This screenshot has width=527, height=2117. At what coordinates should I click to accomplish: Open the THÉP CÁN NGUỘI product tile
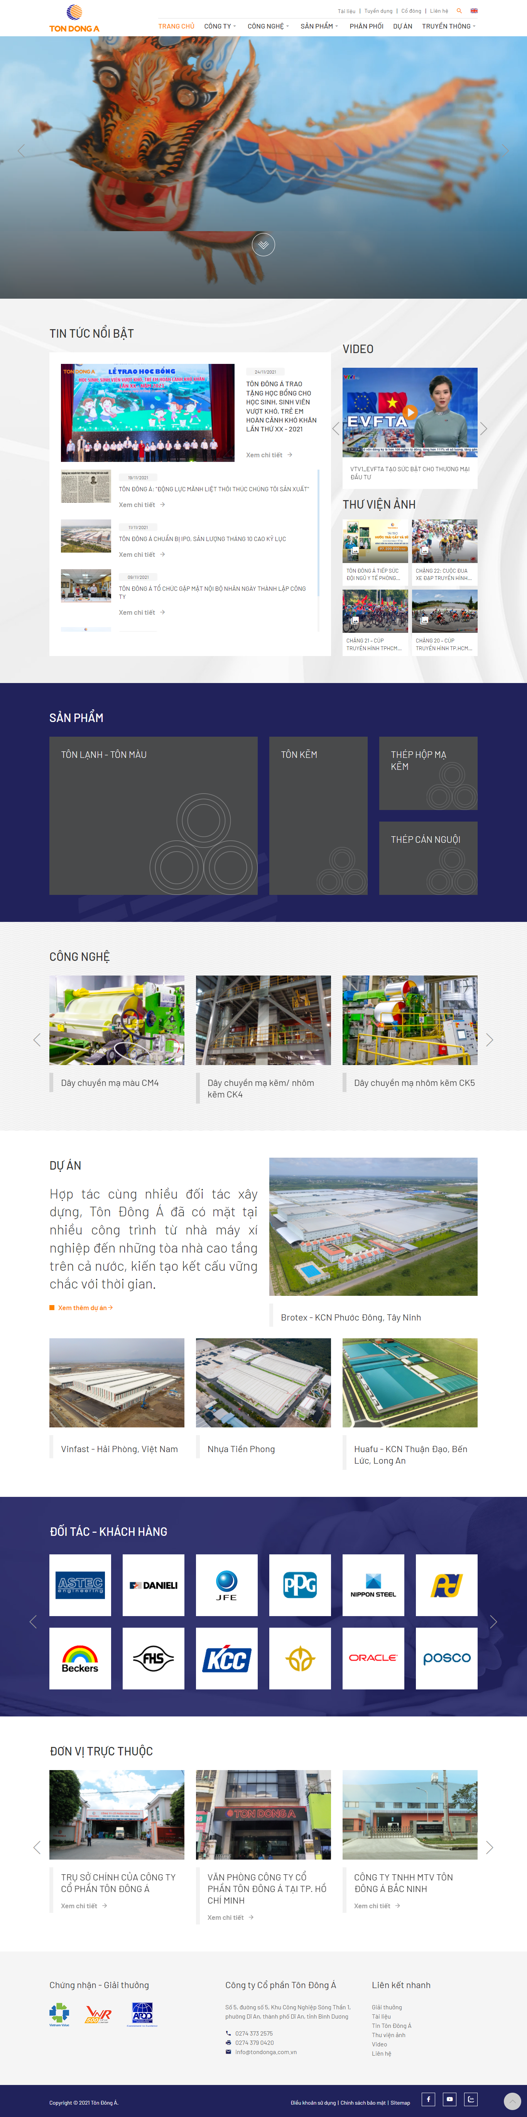tap(428, 858)
